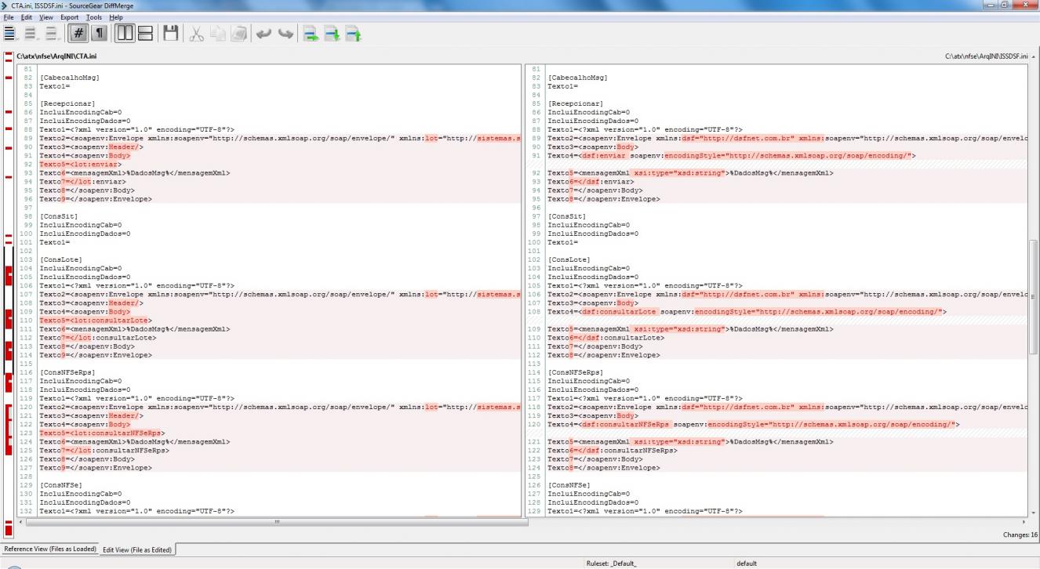Open the View menu
This screenshot has width=1040, height=569.
pos(46,16)
